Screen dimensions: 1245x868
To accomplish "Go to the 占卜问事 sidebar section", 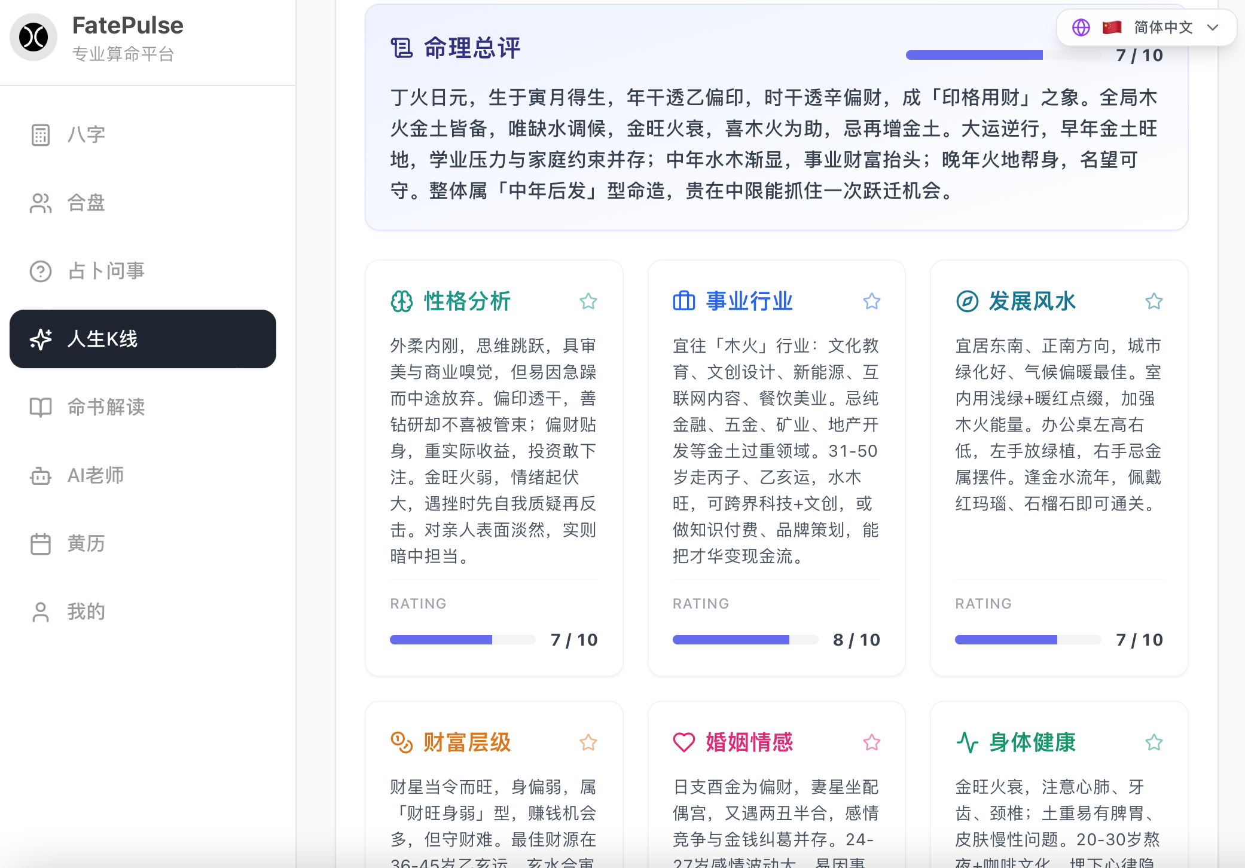I will coord(106,271).
